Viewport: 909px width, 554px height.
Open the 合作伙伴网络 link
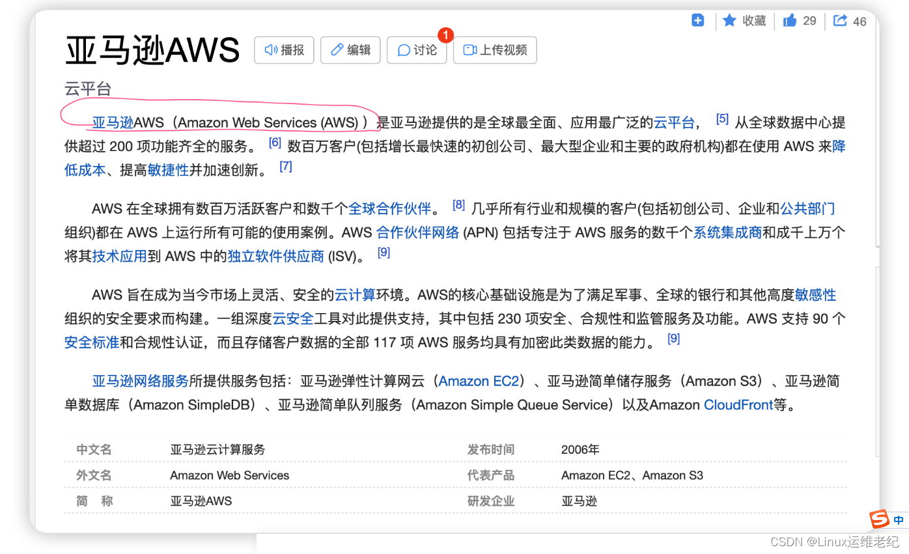pos(417,232)
